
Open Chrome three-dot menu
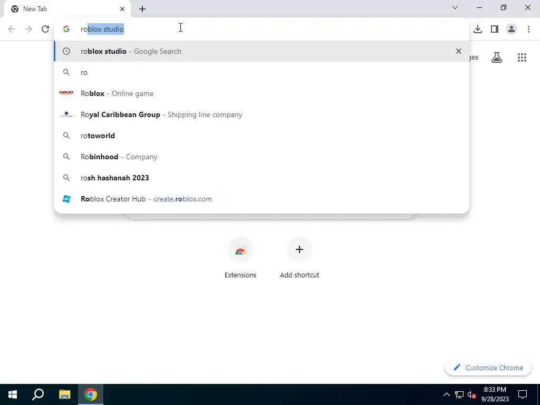528,29
